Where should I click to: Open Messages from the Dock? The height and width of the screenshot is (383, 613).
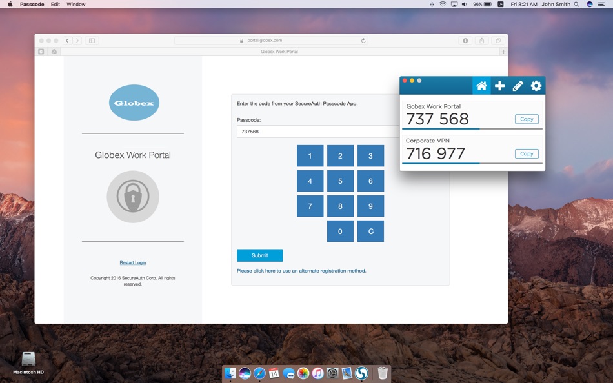point(288,373)
